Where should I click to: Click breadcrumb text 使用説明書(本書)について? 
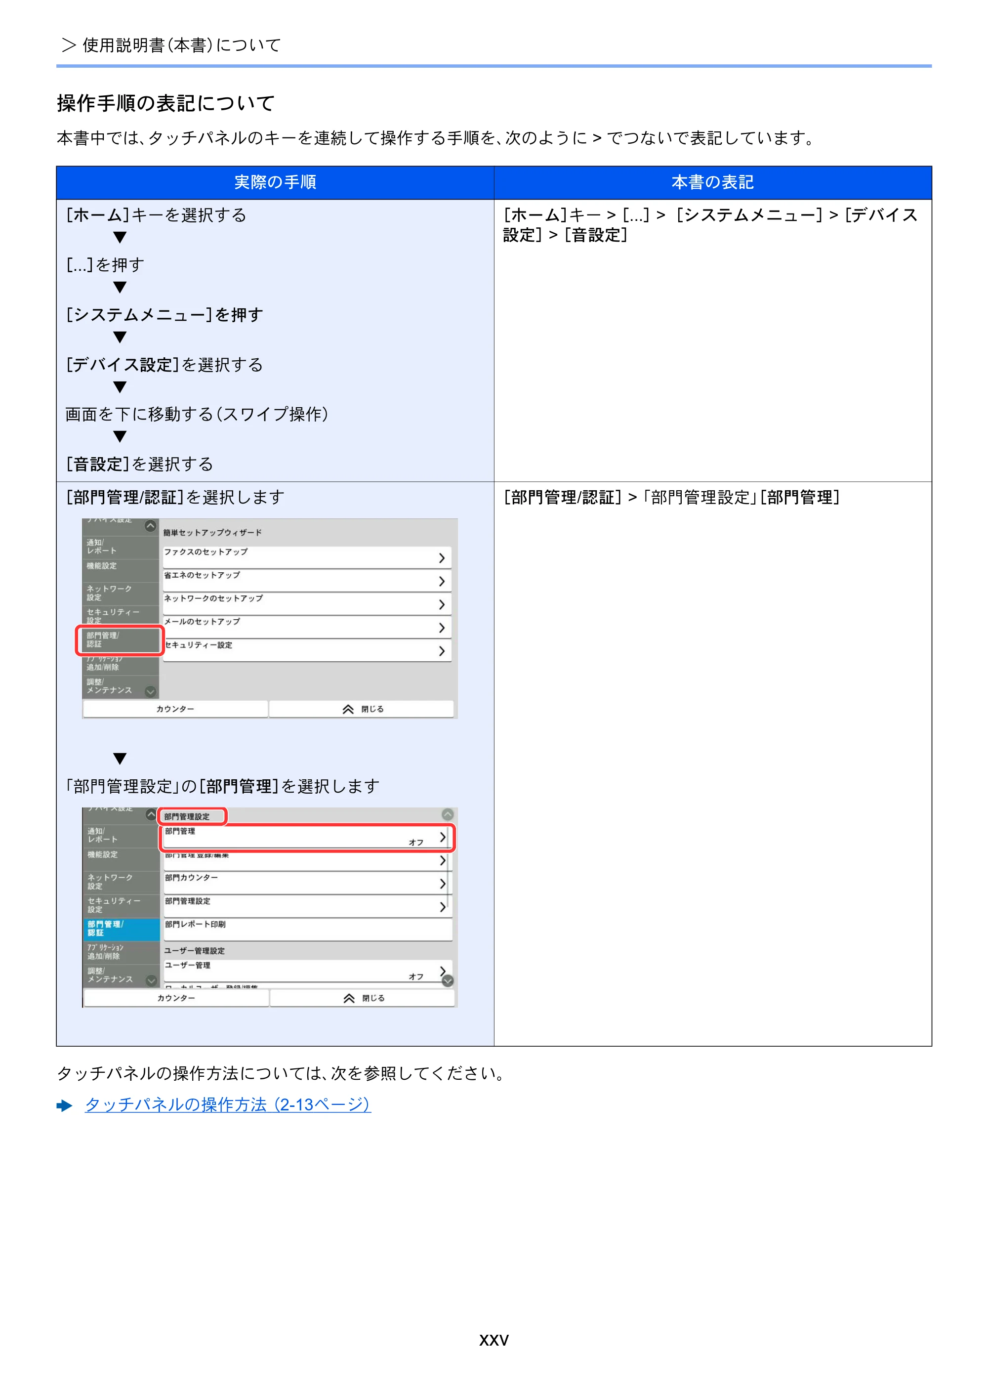pyautogui.click(x=182, y=45)
